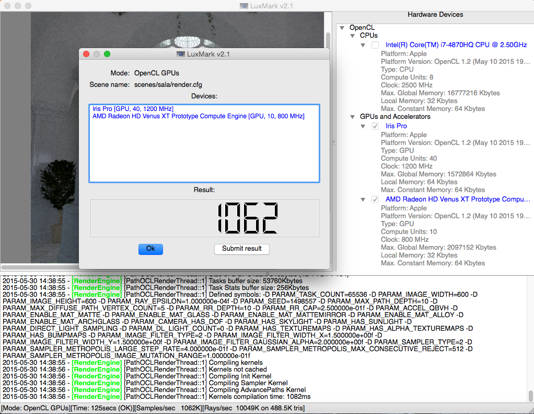Select Iris Pro in the Devices list

(x=133, y=109)
